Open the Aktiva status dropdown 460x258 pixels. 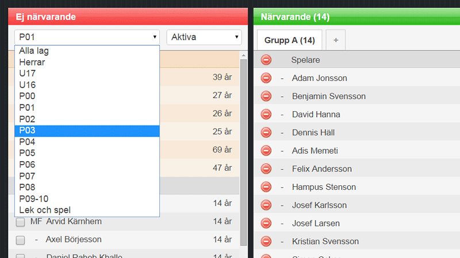(204, 37)
